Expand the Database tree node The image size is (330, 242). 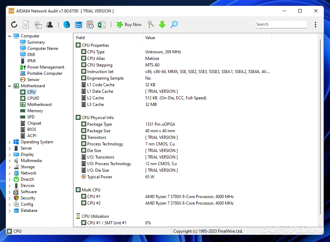tap(9, 210)
